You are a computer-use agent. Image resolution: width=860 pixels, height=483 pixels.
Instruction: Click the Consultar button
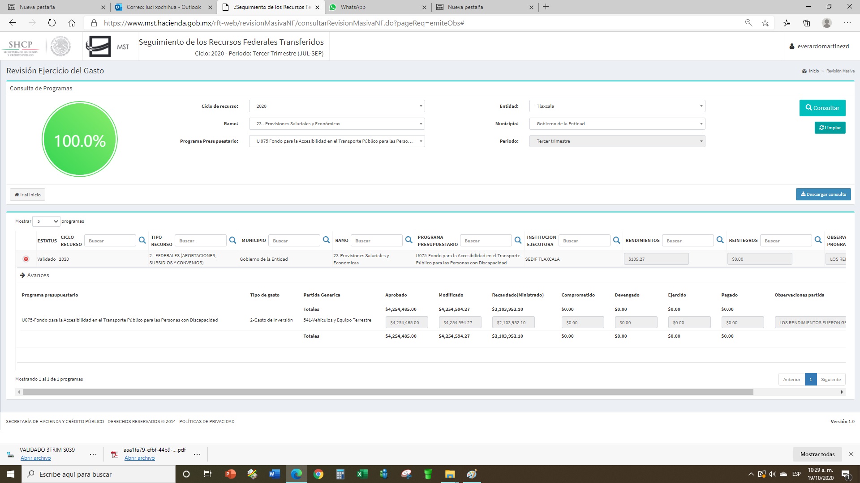[x=822, y=108]
